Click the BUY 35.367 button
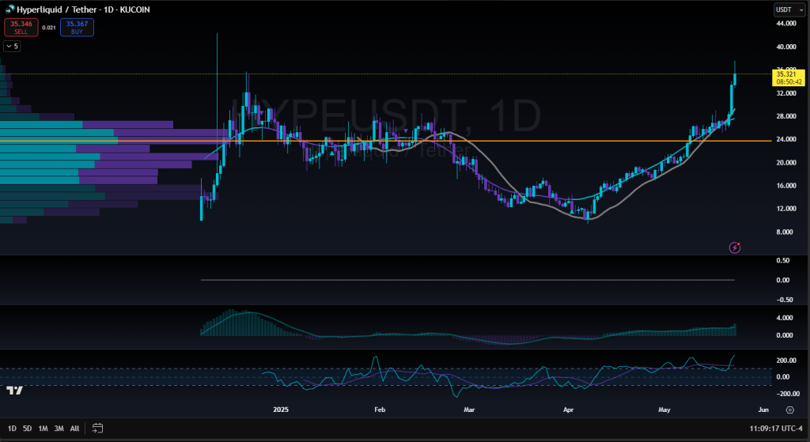Viewport: 810px width, 442px height. click(x=77, y=28)
